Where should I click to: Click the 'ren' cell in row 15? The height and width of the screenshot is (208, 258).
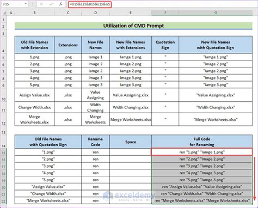pos(96,152)
